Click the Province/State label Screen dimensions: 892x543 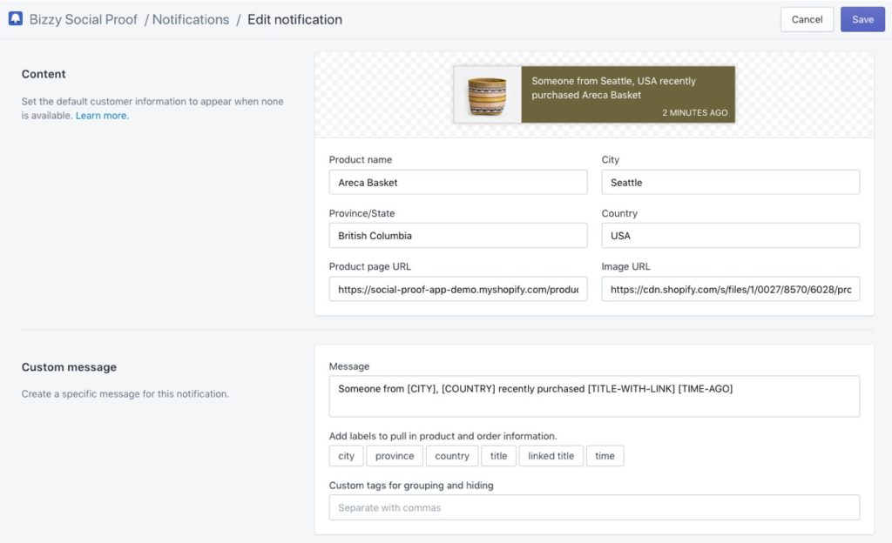click(362, 213)
